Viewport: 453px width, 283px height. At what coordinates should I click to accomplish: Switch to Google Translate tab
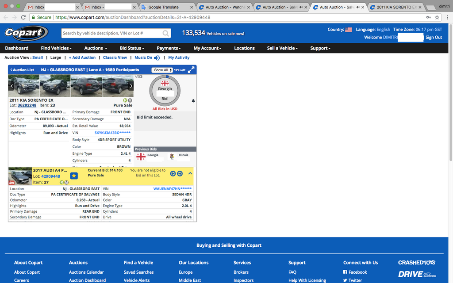pyautogui.click(x=167, y=7)
